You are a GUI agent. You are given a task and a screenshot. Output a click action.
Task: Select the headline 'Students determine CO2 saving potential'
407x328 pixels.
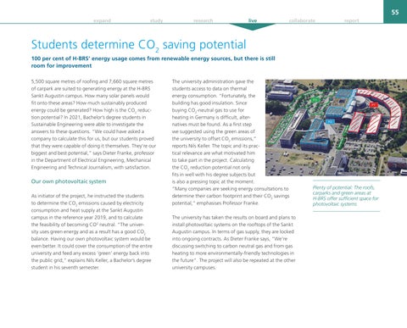coord(138,45)
